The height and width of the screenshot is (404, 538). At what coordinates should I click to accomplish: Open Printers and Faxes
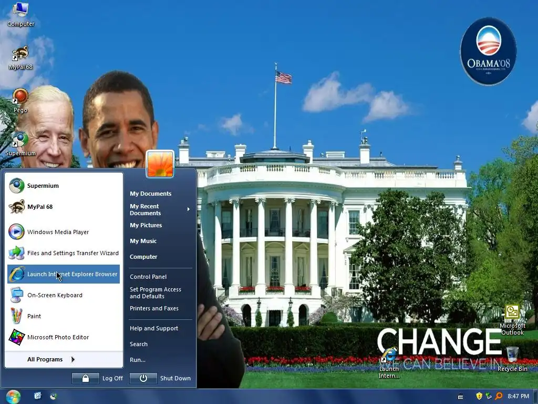[160, 308]
